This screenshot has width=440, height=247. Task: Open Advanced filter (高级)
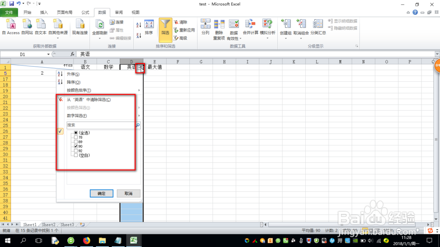pyautogui.click(x=180, y=38)
